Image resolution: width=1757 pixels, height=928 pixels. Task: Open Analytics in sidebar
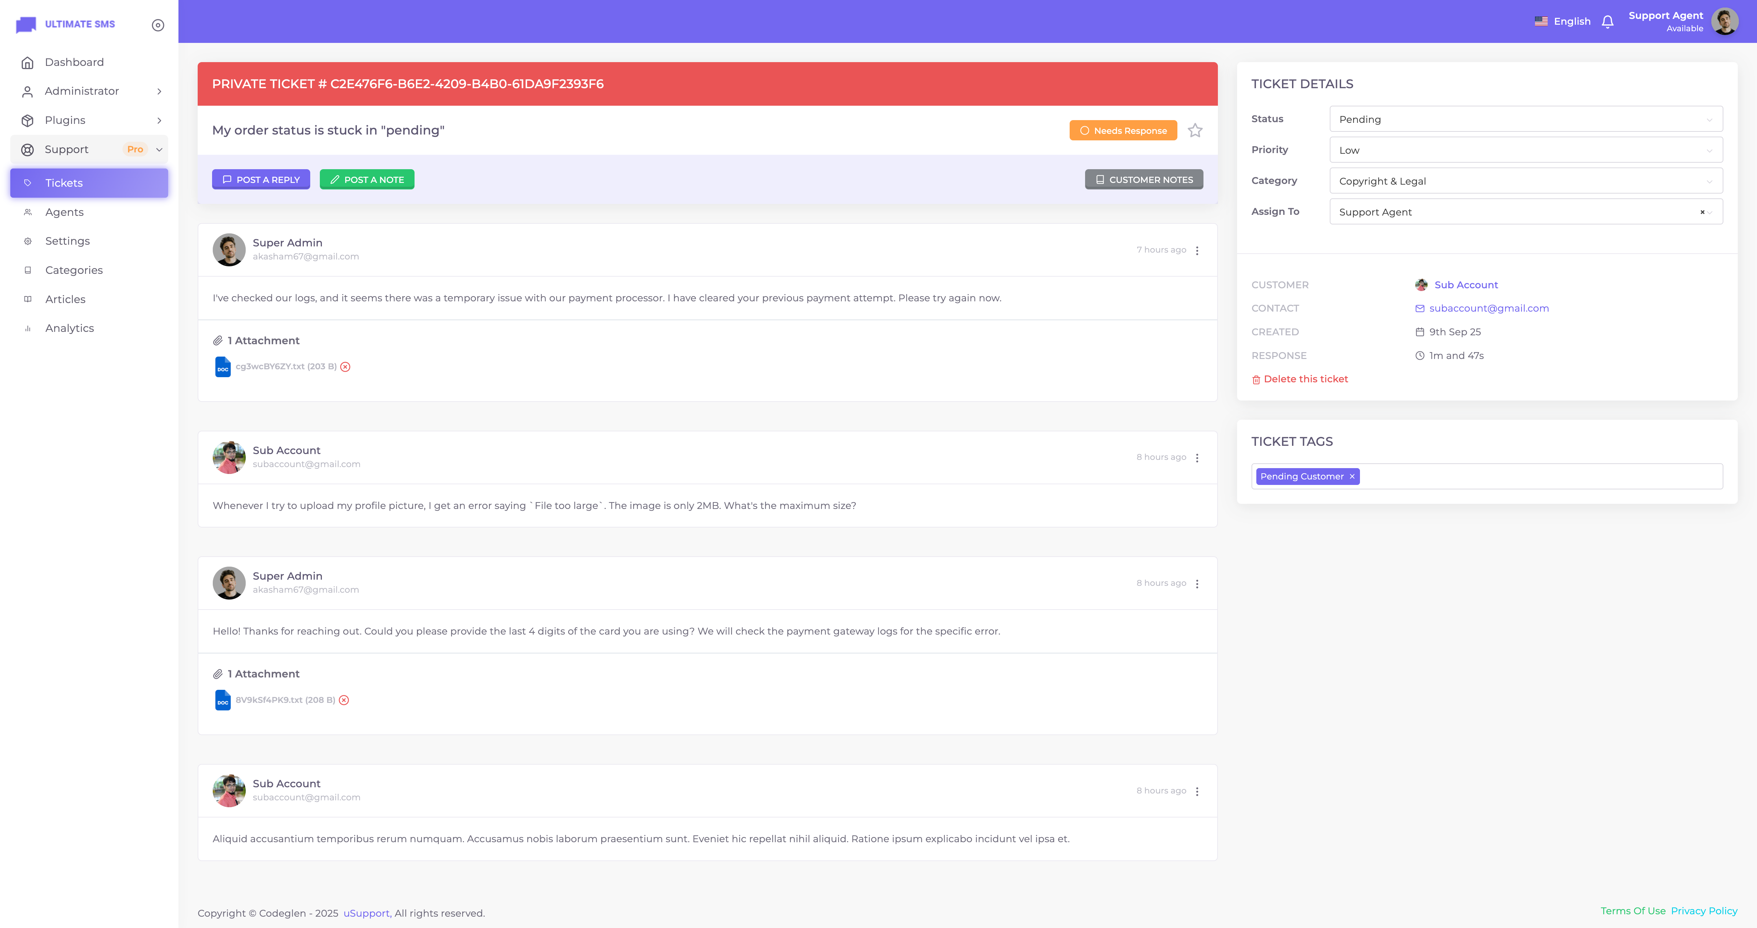pyautogui.click(x=70, y=328)
